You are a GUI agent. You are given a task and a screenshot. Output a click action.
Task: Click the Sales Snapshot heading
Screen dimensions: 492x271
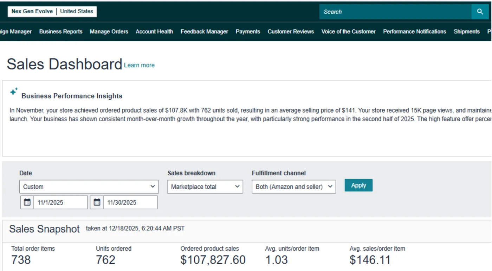point(45,229)
